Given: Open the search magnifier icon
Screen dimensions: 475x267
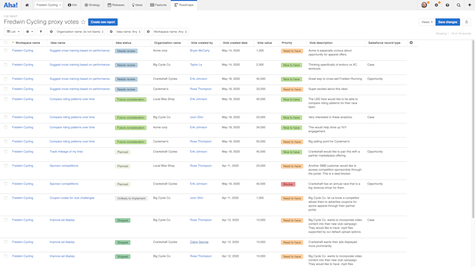Looking at the screenshot, I should [x=459, y=5].
